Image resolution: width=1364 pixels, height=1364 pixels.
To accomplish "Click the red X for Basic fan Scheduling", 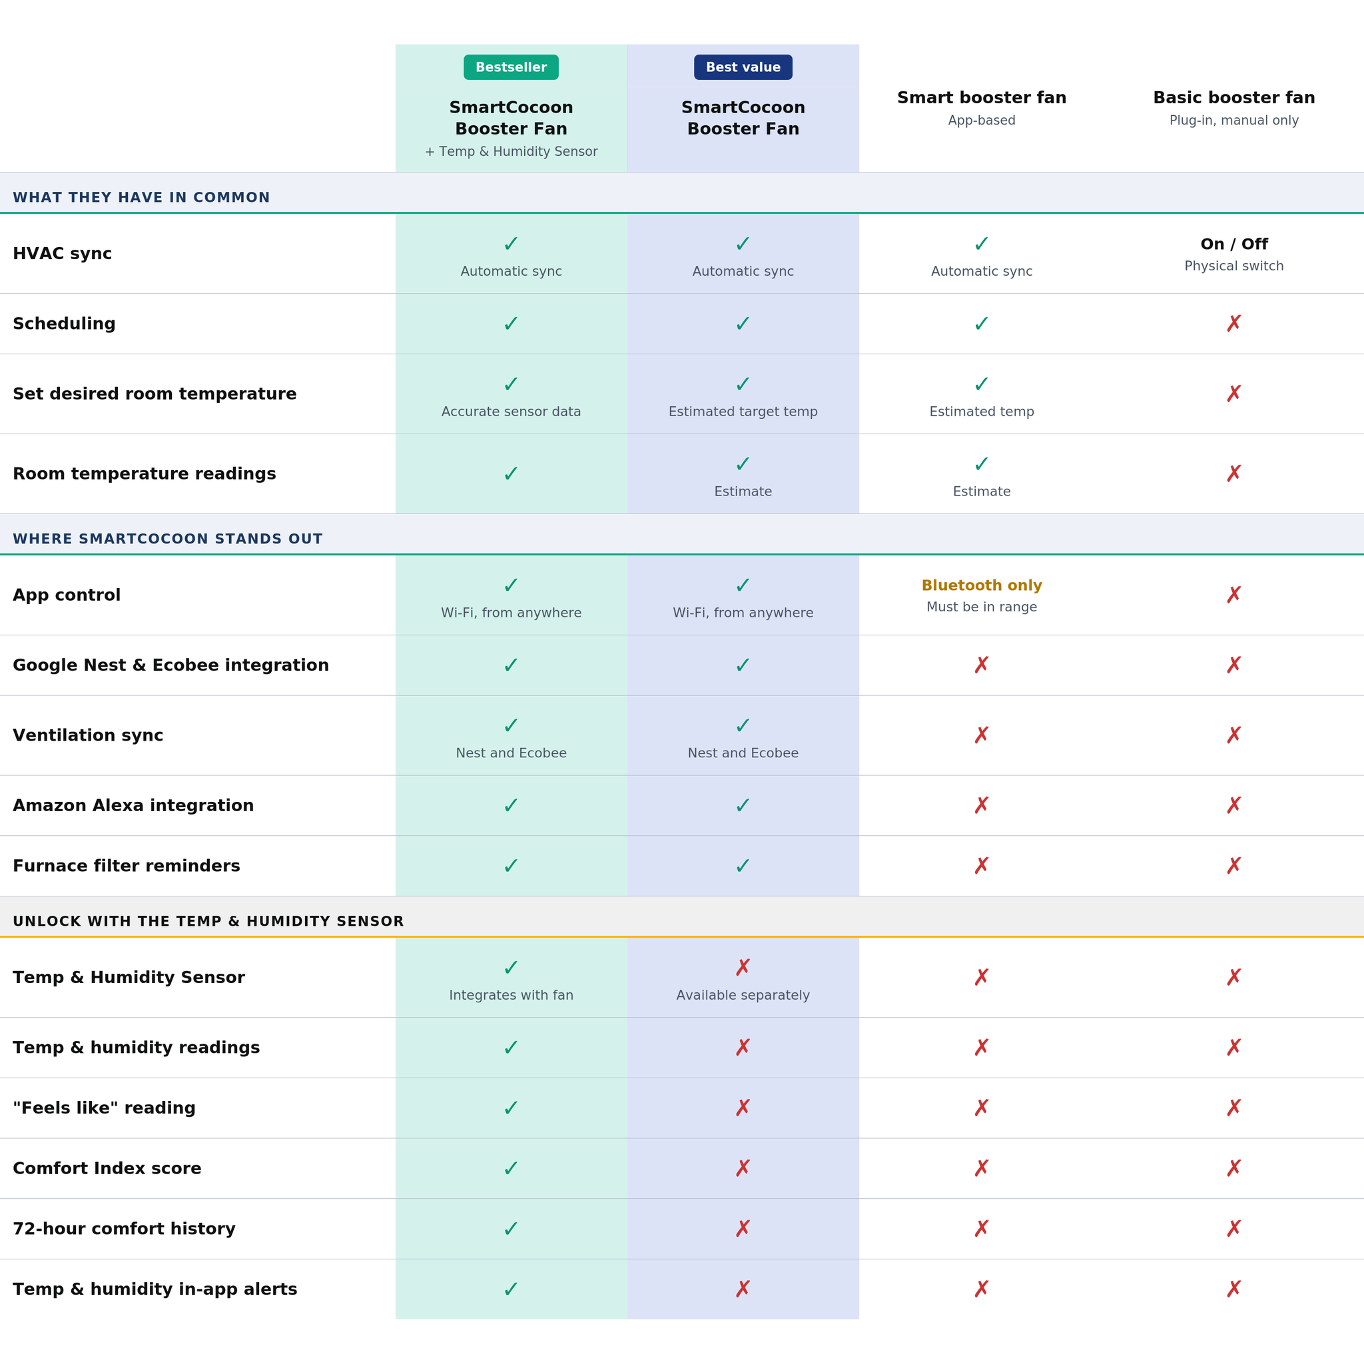I will 1233,323.
